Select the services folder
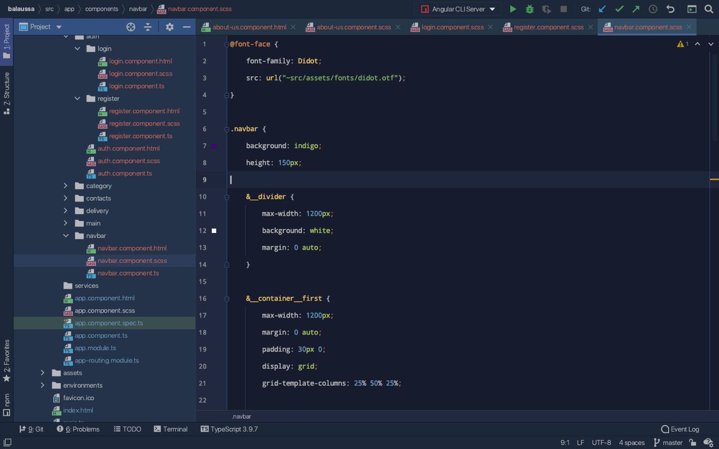Image resolution: width=719 pixels, height=449 pixels. (87, 286)
